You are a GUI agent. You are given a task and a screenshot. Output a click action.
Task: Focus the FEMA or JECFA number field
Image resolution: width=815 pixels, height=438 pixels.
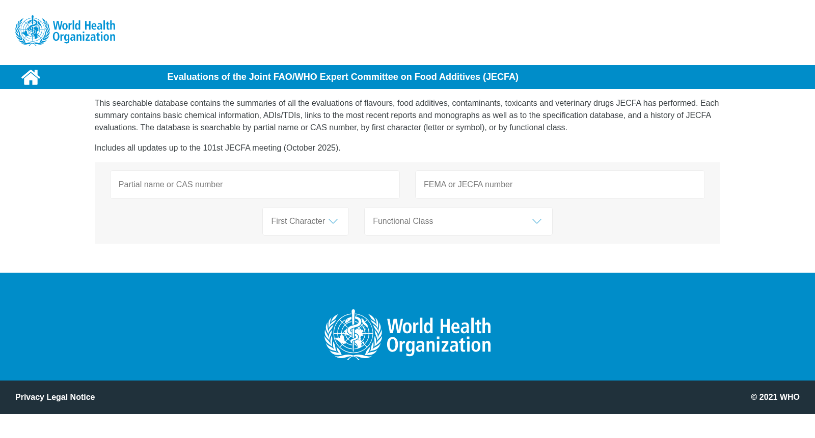click(x=560, y=185)
